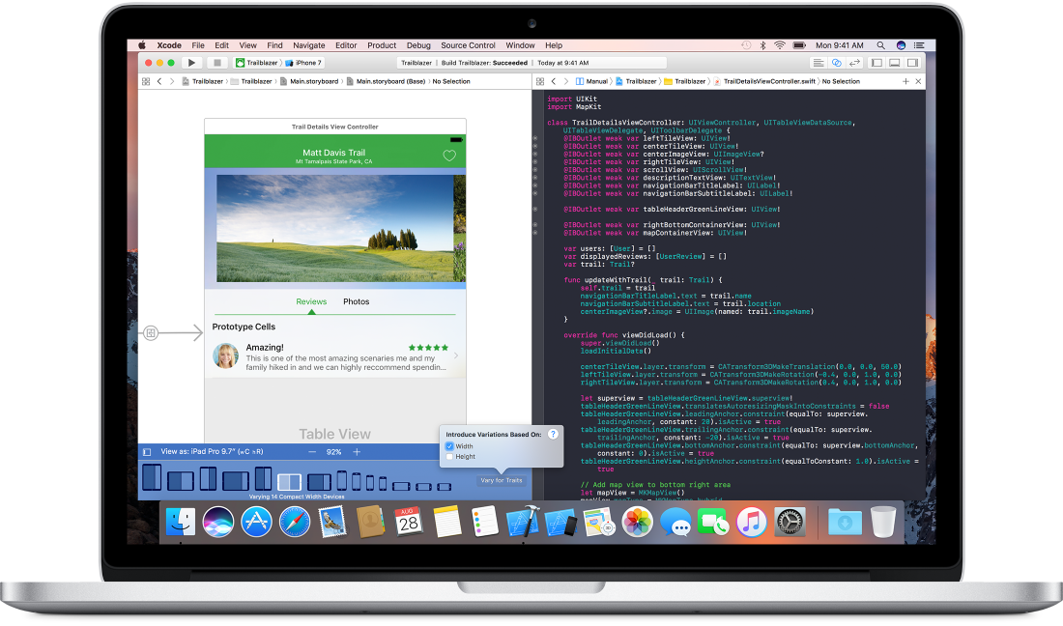This screenshot has height=626, width=1063.
Task: Select the trail landscape image view
Action: tap(335, 228)
